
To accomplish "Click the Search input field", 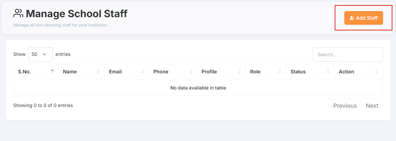I will tap(348, 54).
